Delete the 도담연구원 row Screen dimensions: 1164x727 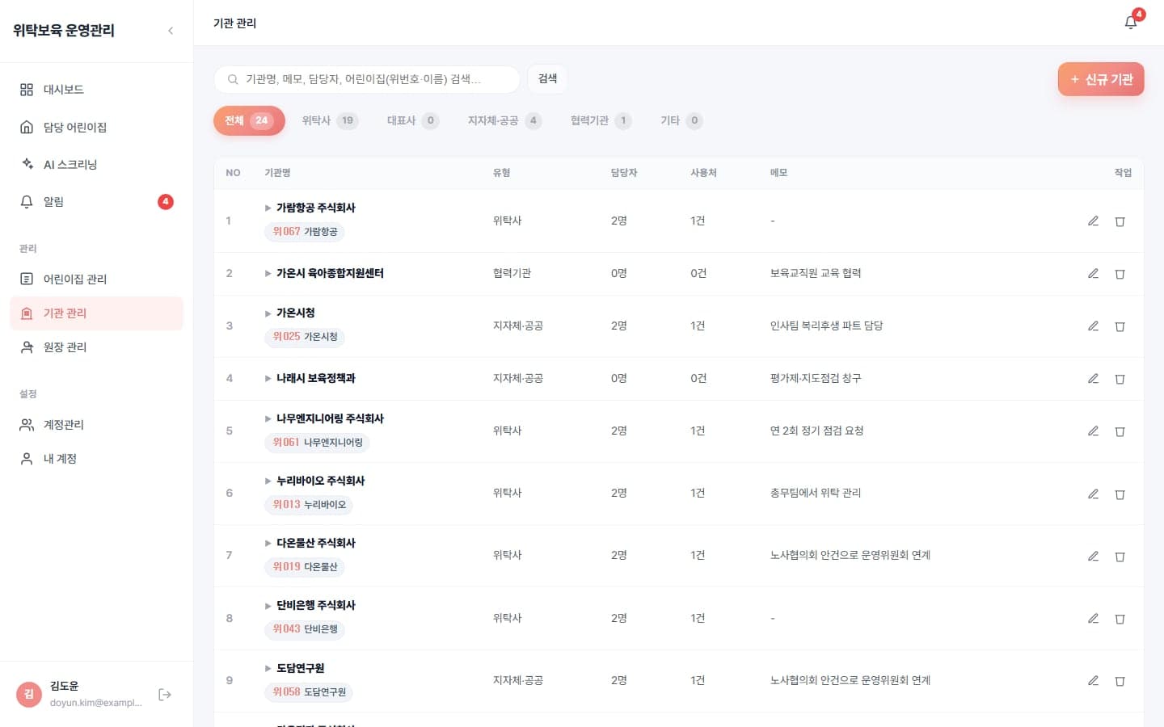click(x=1120, y=681)
